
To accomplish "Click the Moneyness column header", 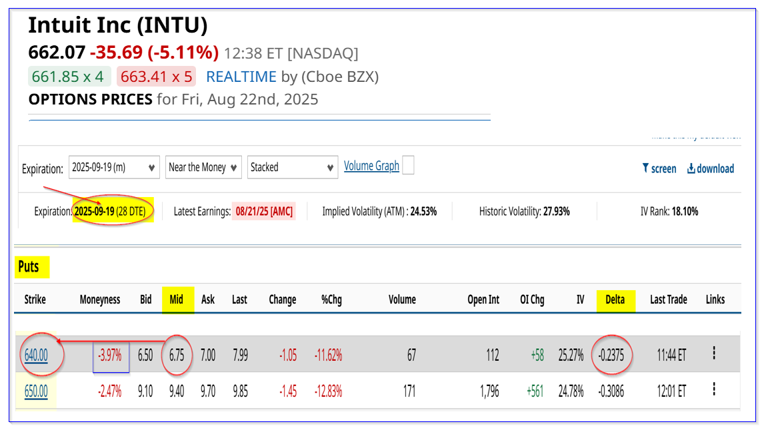I will point(100,300).
